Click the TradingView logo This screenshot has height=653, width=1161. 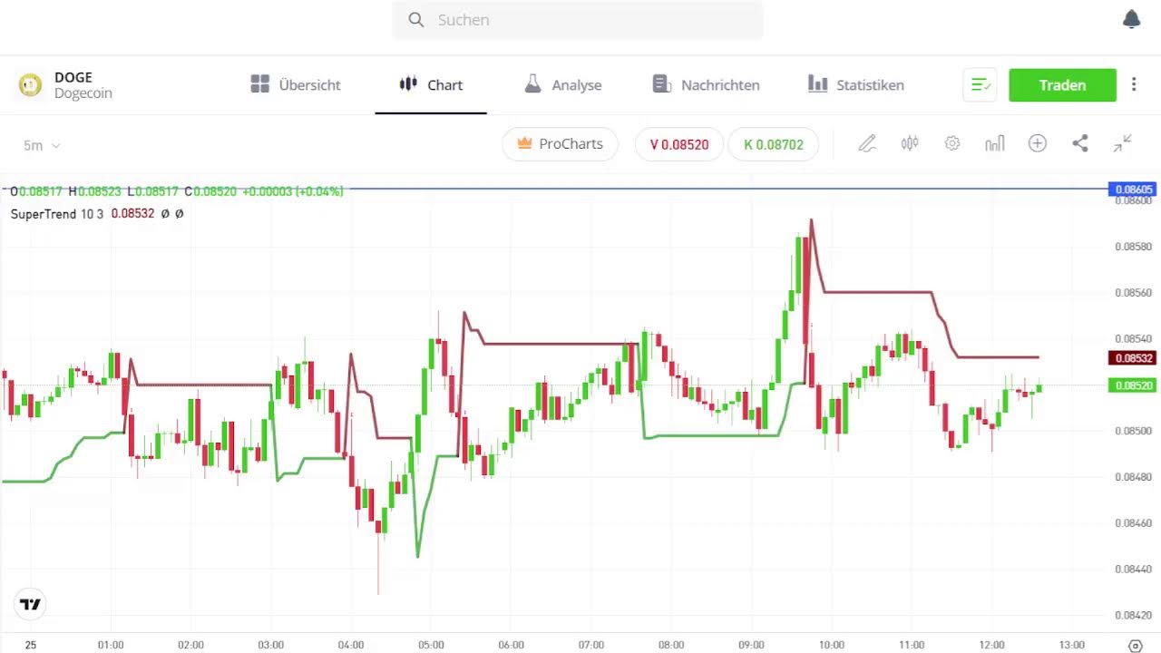point(30,604)
